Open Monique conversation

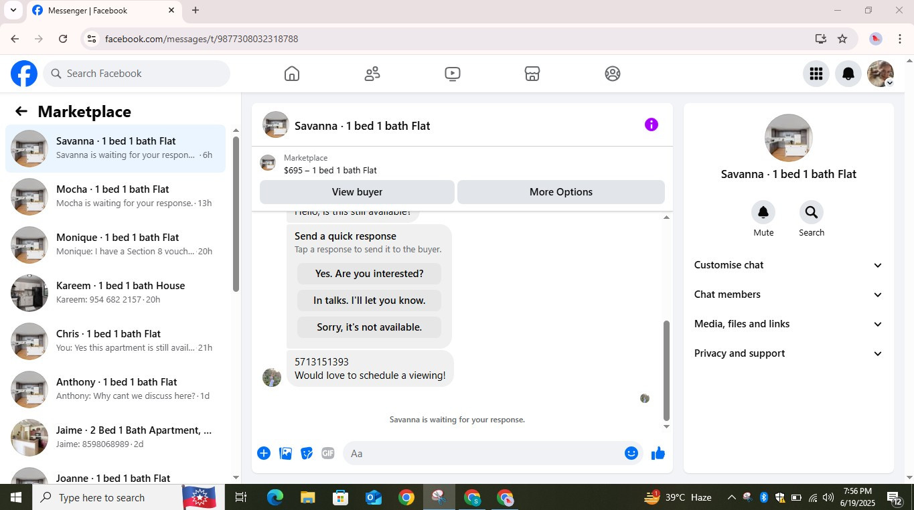tap(115, 245)
